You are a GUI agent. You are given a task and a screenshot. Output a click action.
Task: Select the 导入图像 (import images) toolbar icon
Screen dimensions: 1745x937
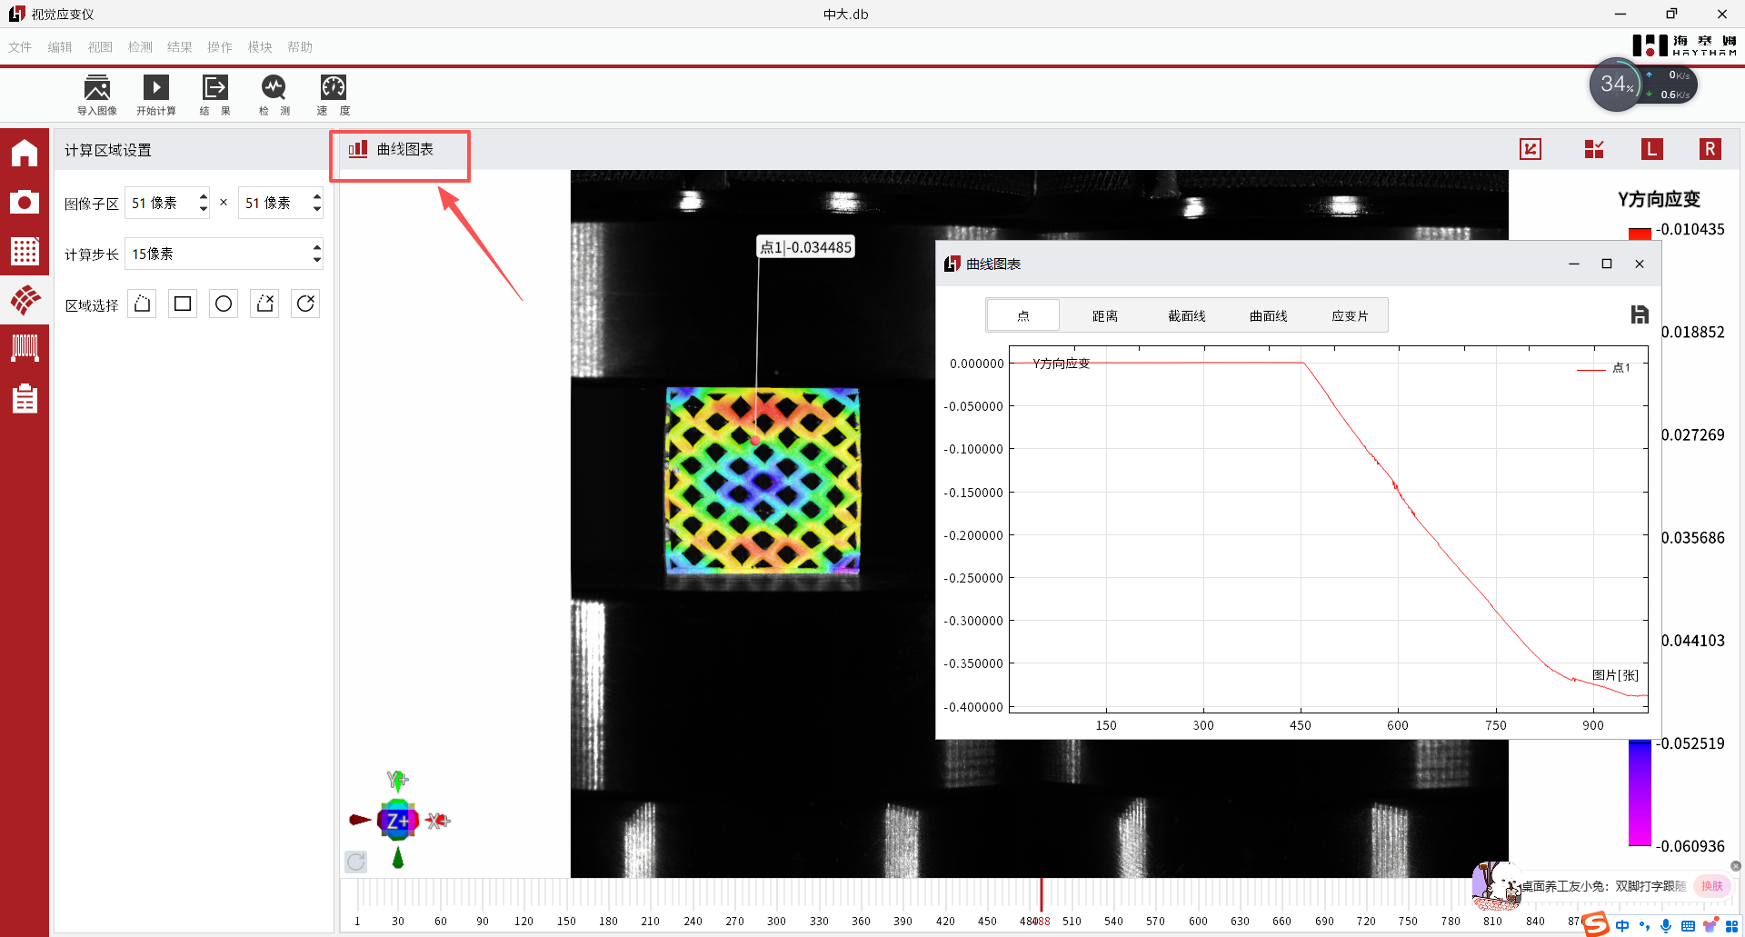97,94
